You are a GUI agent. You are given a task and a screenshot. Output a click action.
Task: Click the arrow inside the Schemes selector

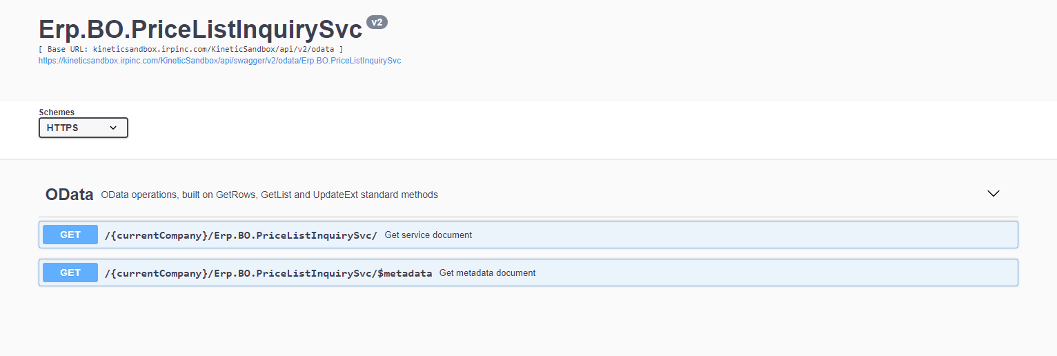tap(113, 128)
